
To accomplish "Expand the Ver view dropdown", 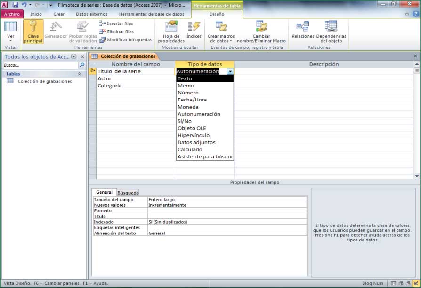I will tap(10, 41).
